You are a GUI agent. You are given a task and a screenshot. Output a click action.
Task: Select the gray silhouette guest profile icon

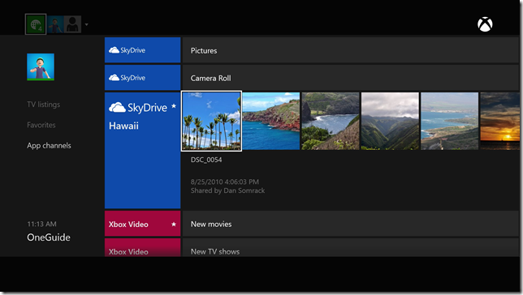[72, 24]
